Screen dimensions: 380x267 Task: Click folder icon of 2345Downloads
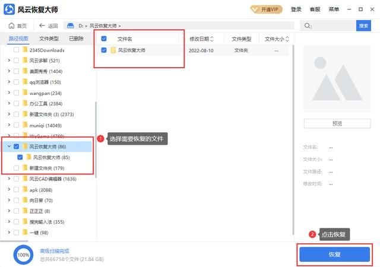tap(25, 50)
